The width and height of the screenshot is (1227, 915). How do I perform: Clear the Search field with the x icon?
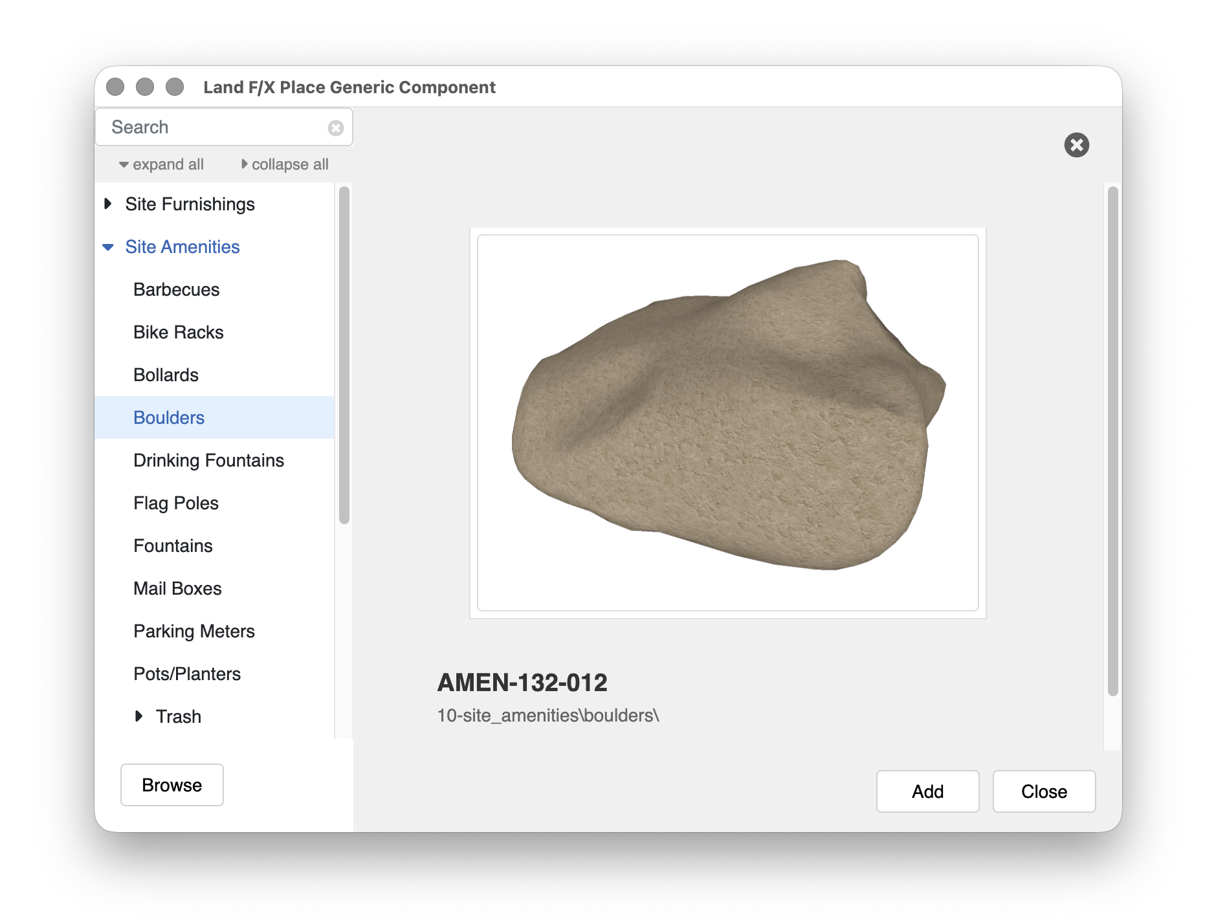tap(335, 128)
